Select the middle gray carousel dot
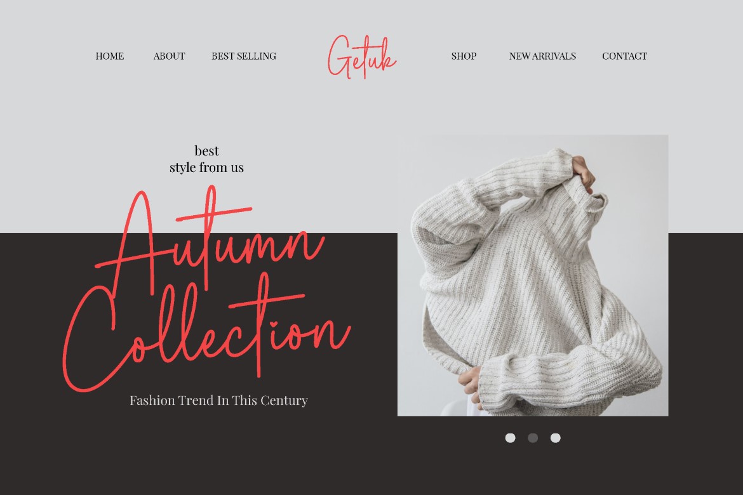 (x=533, y=438)
